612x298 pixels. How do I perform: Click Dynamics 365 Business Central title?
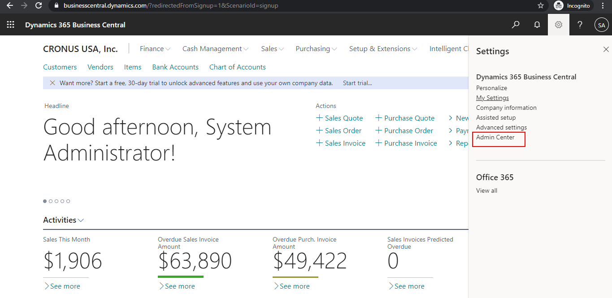pos(75,25)
